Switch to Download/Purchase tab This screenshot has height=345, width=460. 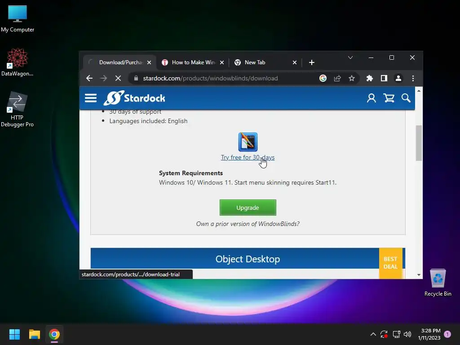(120, 62)
